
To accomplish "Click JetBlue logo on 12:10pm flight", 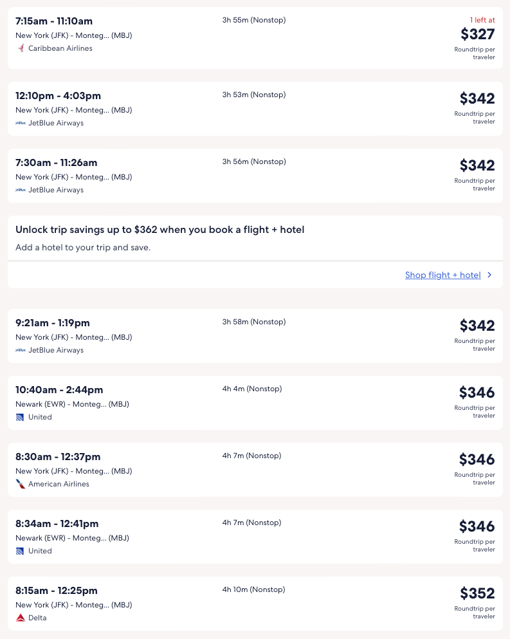I will coord(21,123).
